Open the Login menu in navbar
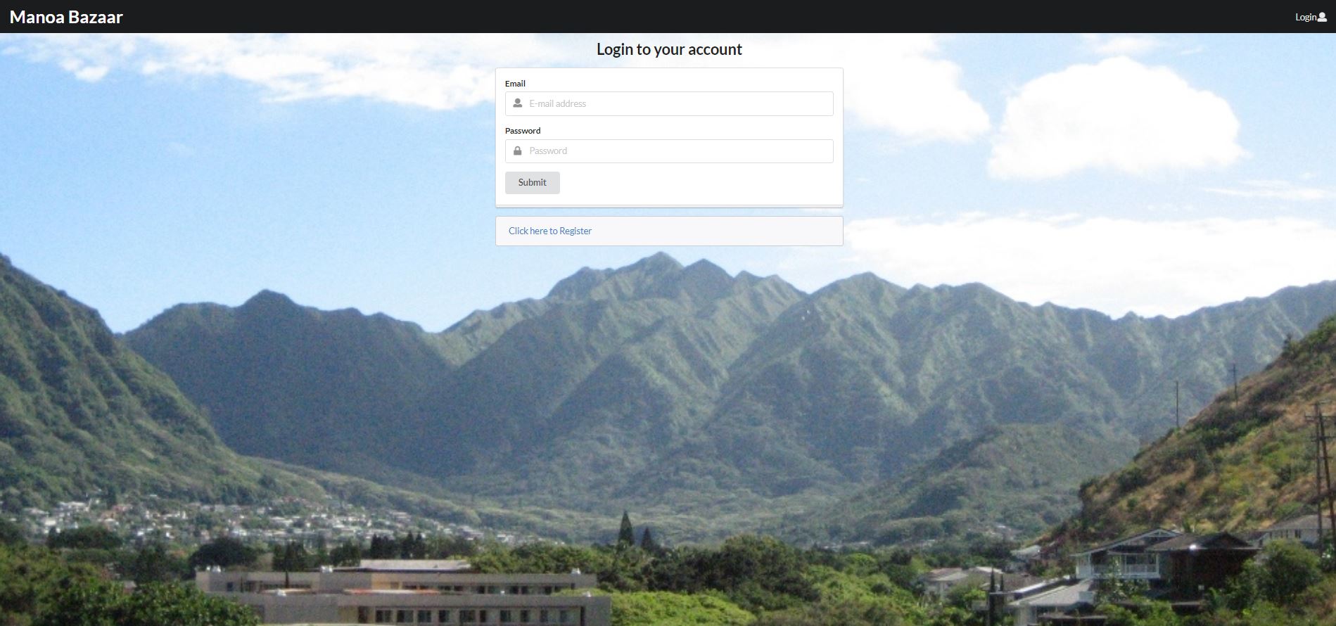Image resolution: width=1336 pixels, height=626 pixels. (x=1311, y=17)
